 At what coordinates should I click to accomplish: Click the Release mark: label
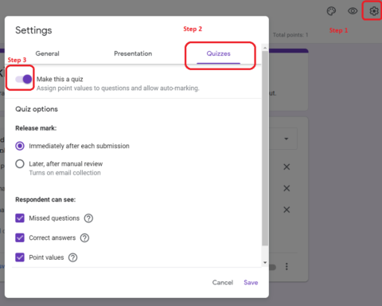click(x=36, y=128)
